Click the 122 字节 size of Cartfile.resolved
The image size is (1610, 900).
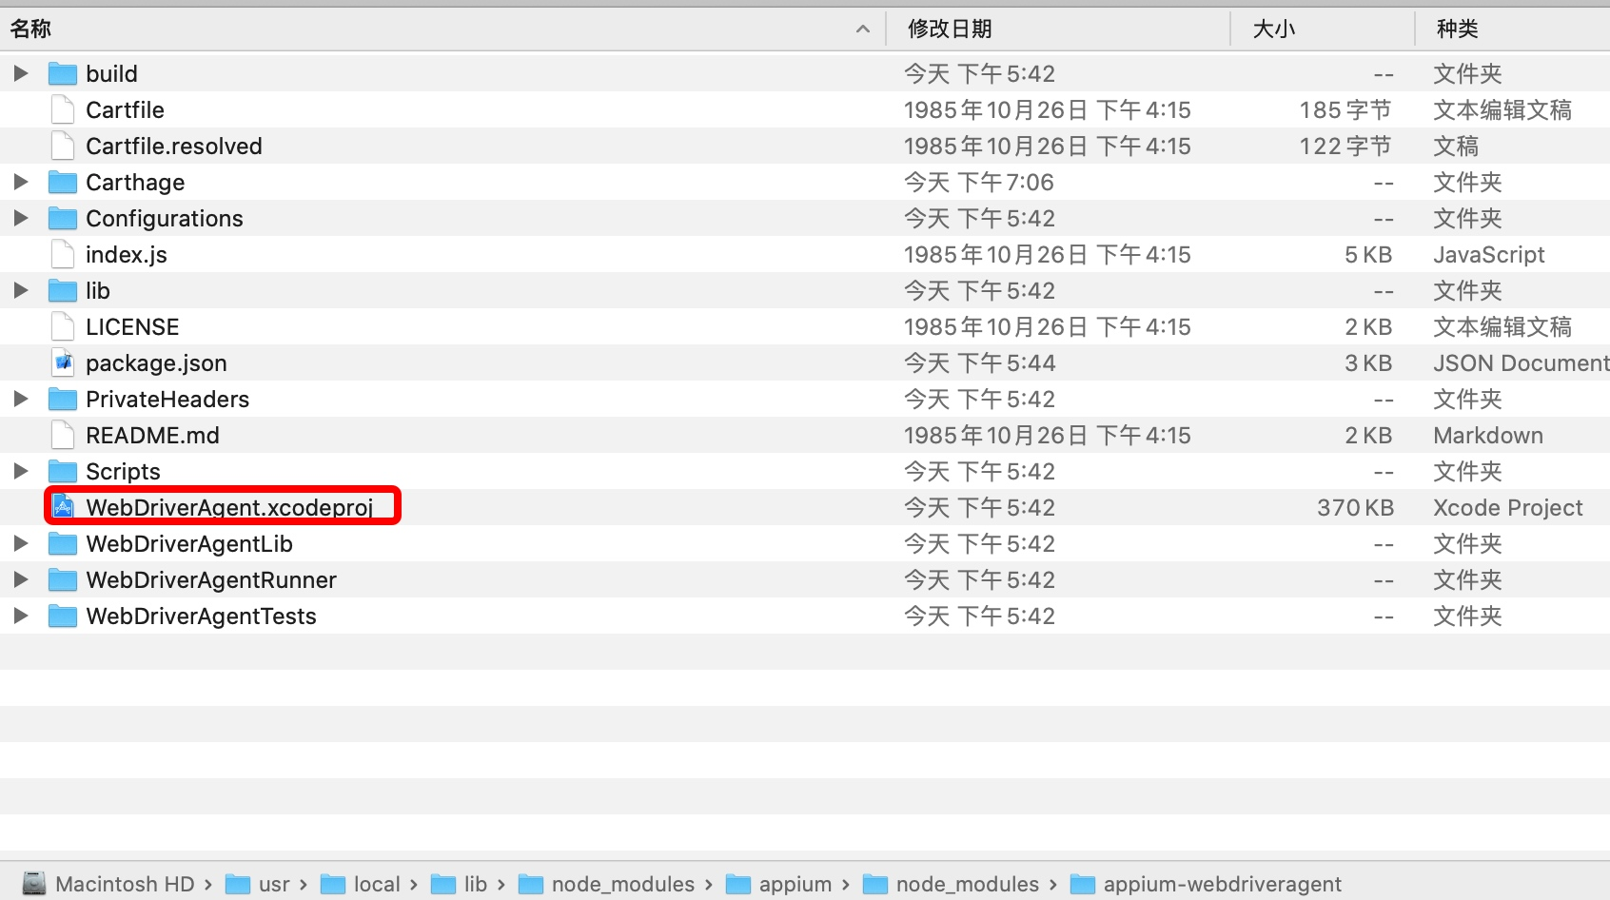pyautogui.click(x=1345, y=146)
